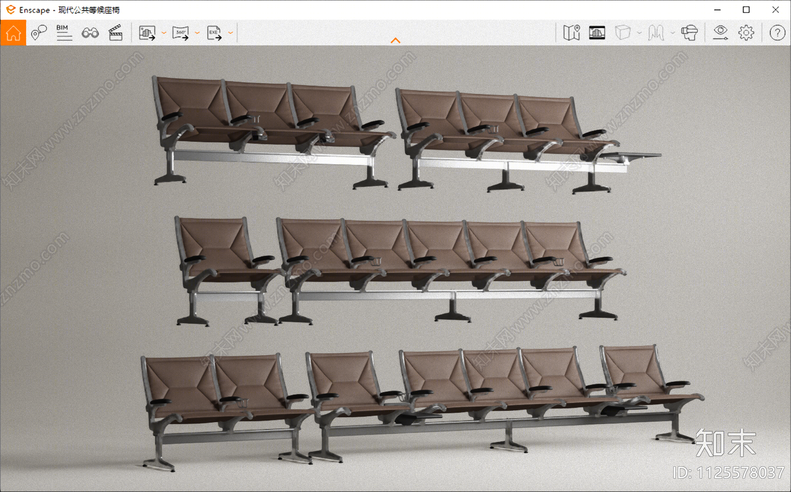Screen dimensions: 791x492
Task: Expand screenshot export options arrow
Action: click(x=164, y=33)
